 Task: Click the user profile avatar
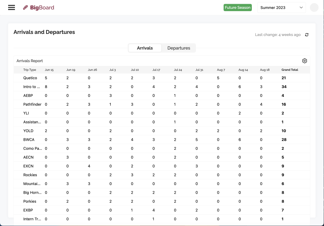[314, 7]
